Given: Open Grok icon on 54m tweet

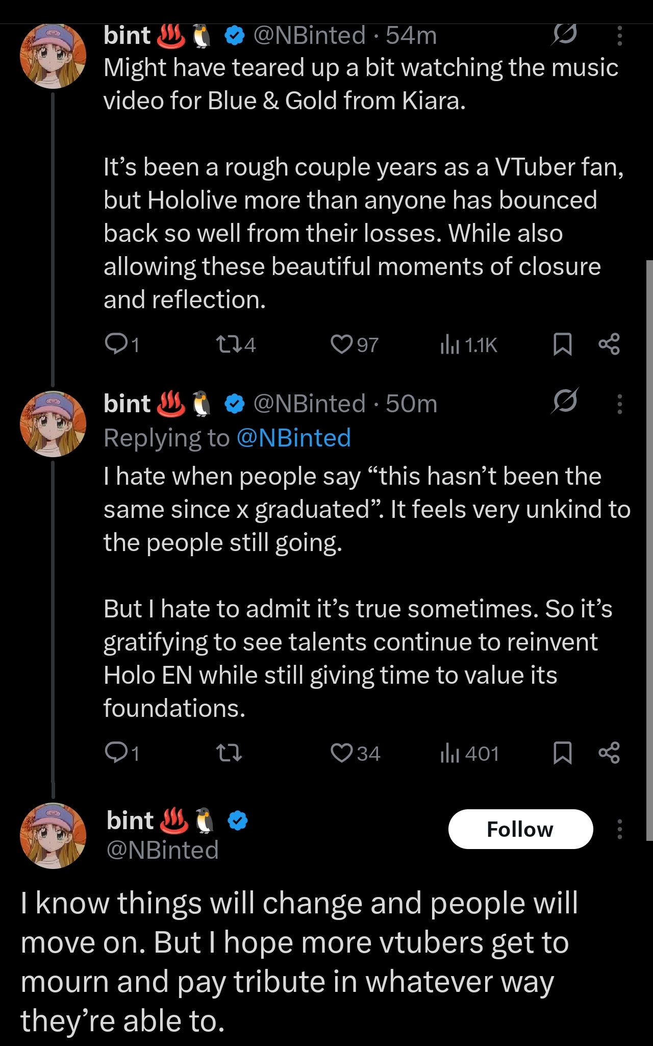Looking at the screenshot, I should pos(565,36).
